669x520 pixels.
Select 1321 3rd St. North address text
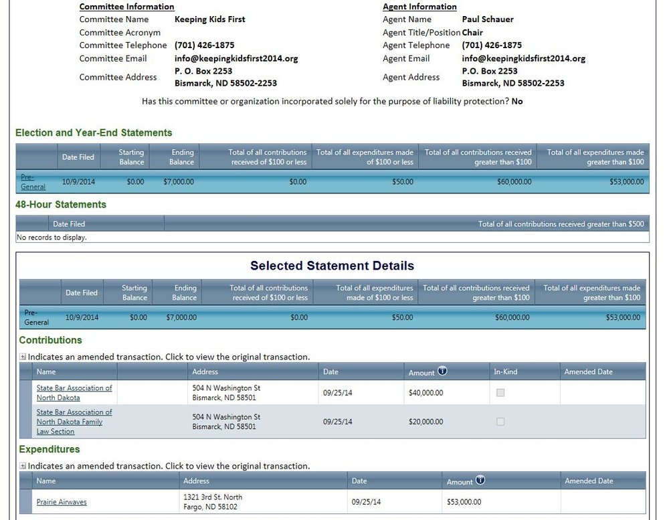[213, 497]
